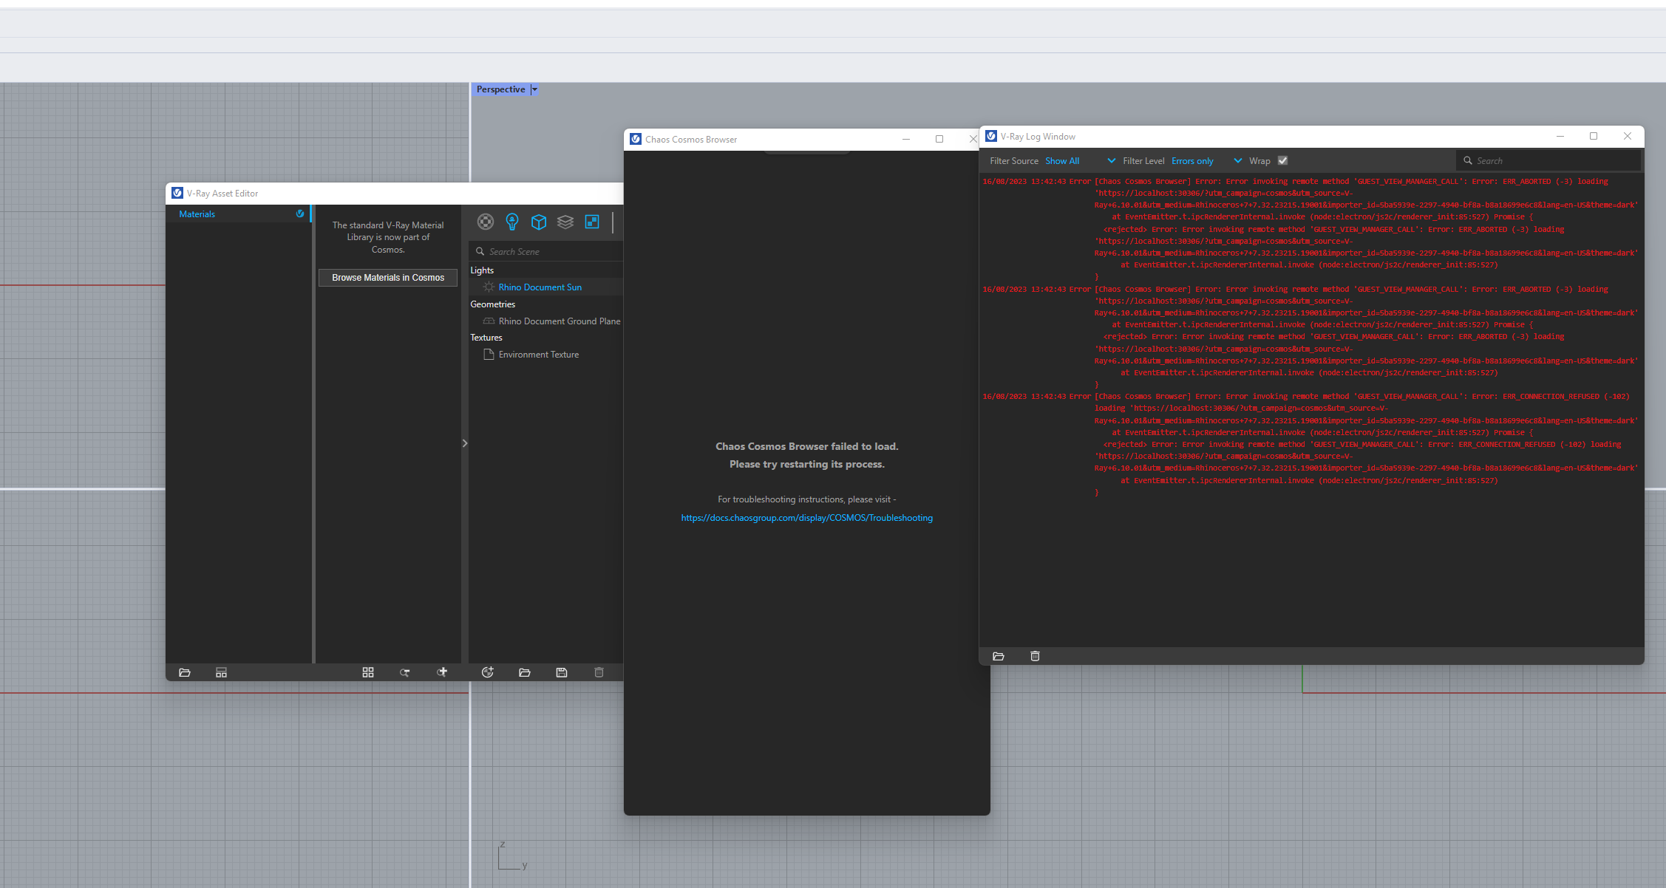Open the Perspective viewport dropdown arrow
The height and width of the screenshot is (888, 1666).
pos(534,89)
